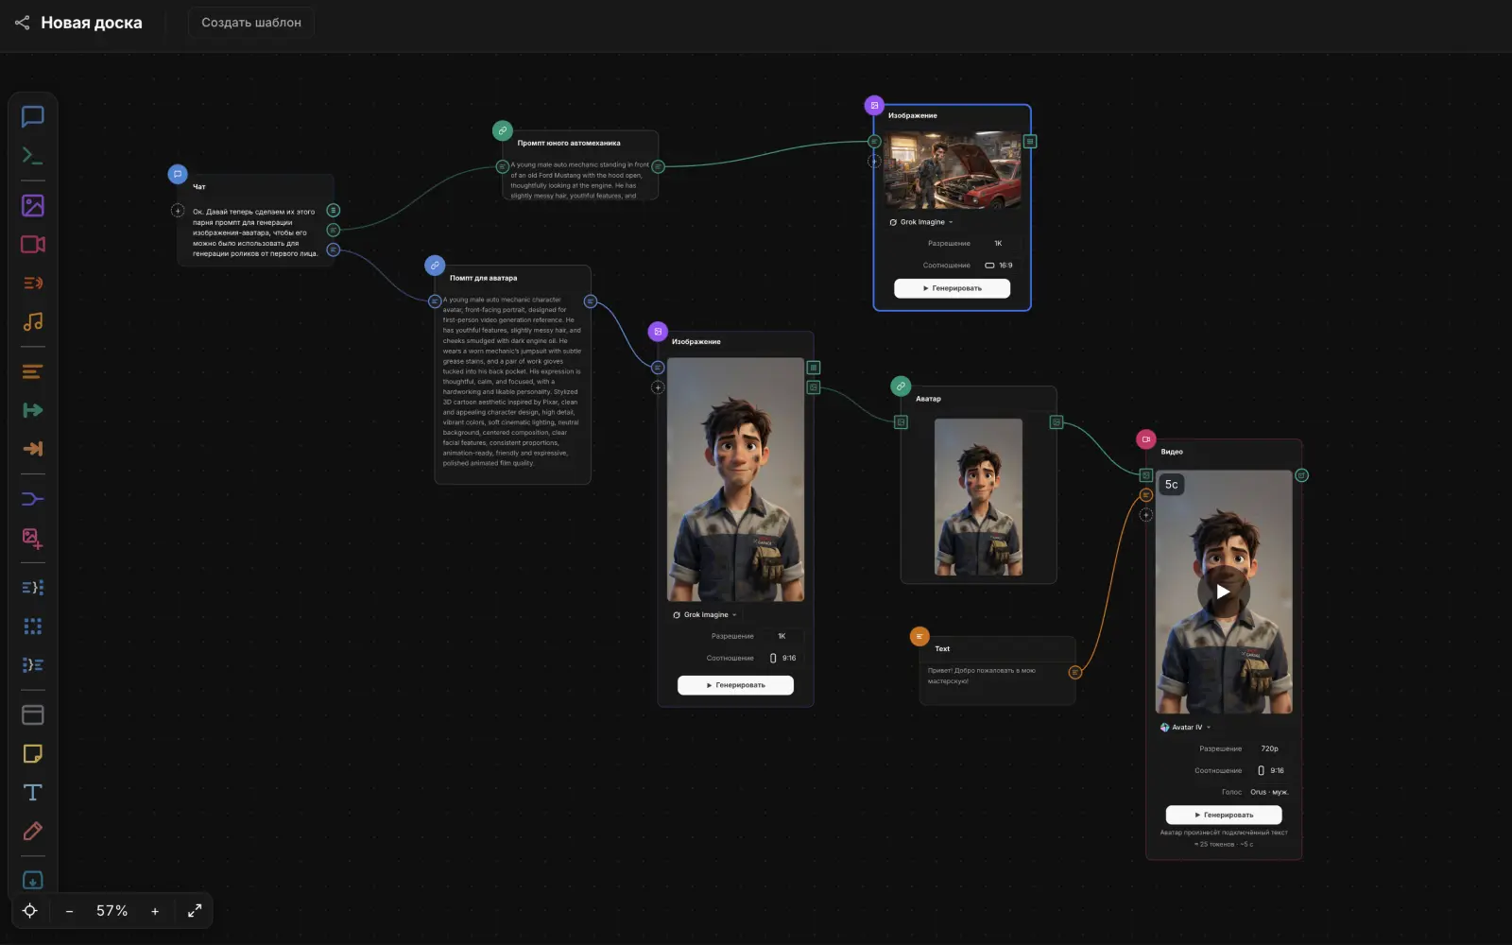This screenshot has height=945, width=1512.
Task: Click Генерировать in the Видео node
Action: click(x=1224, y=815)
